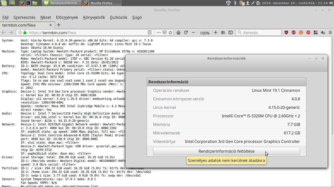Zoom out with the minus button
The image size is (334, 187).
click(x=193, y=32)
